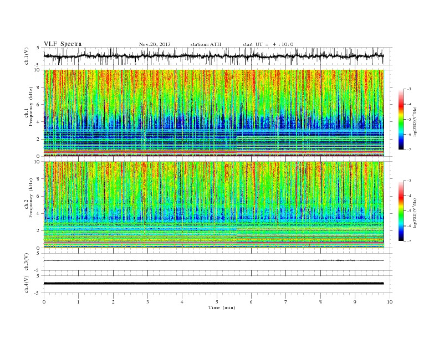Click the ch.3(V) axis label
The height and width of the screenshot is (339, 439).
(x=27, y=262)
